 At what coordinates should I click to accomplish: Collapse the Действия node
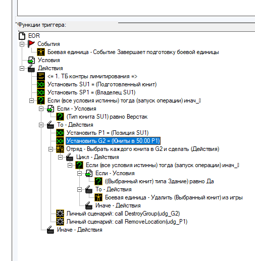pyautogui.click(x=22, y=68)
